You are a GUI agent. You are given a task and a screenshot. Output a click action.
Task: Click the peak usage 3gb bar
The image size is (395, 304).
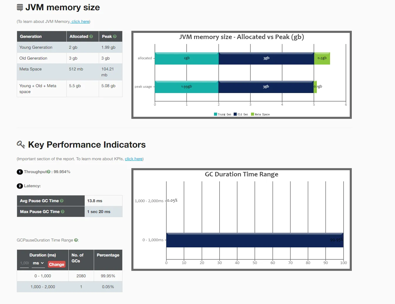pos(266,87)
